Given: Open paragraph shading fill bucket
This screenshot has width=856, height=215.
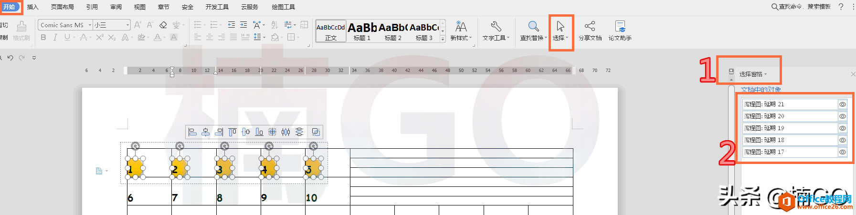Looking at the screenshot, I should 275,37.
